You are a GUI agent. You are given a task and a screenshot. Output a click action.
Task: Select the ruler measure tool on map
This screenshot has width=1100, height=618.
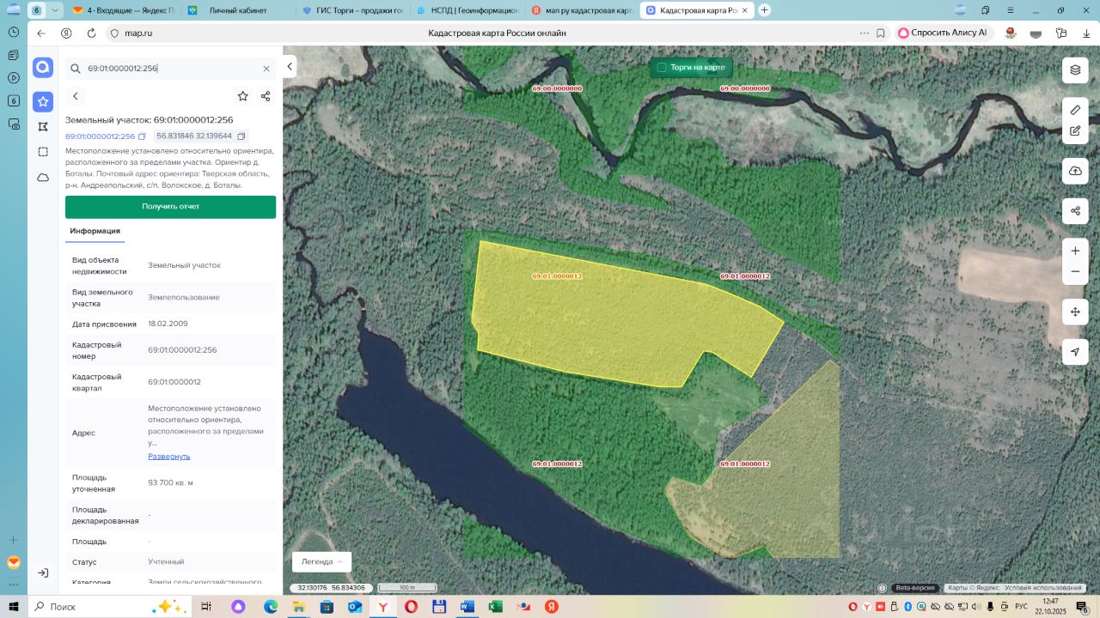click(1075, 110)
